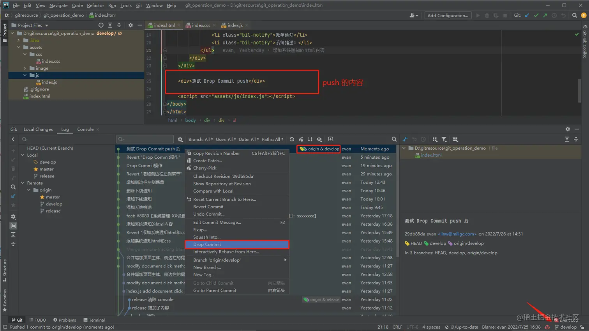589x331 pixels.
Task: Open Search Everywhere magnifier in top toolbar
Action: click(x=575, y=16)
